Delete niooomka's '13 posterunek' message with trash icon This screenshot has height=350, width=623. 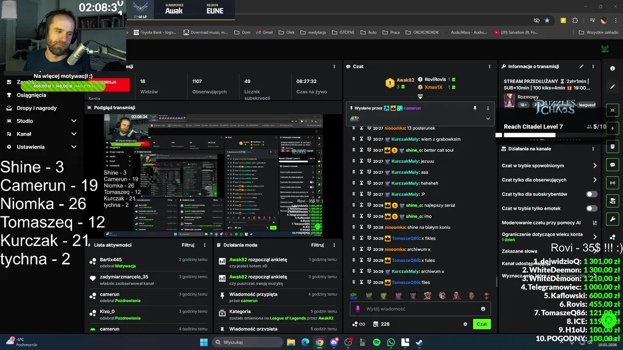(354, 128)
